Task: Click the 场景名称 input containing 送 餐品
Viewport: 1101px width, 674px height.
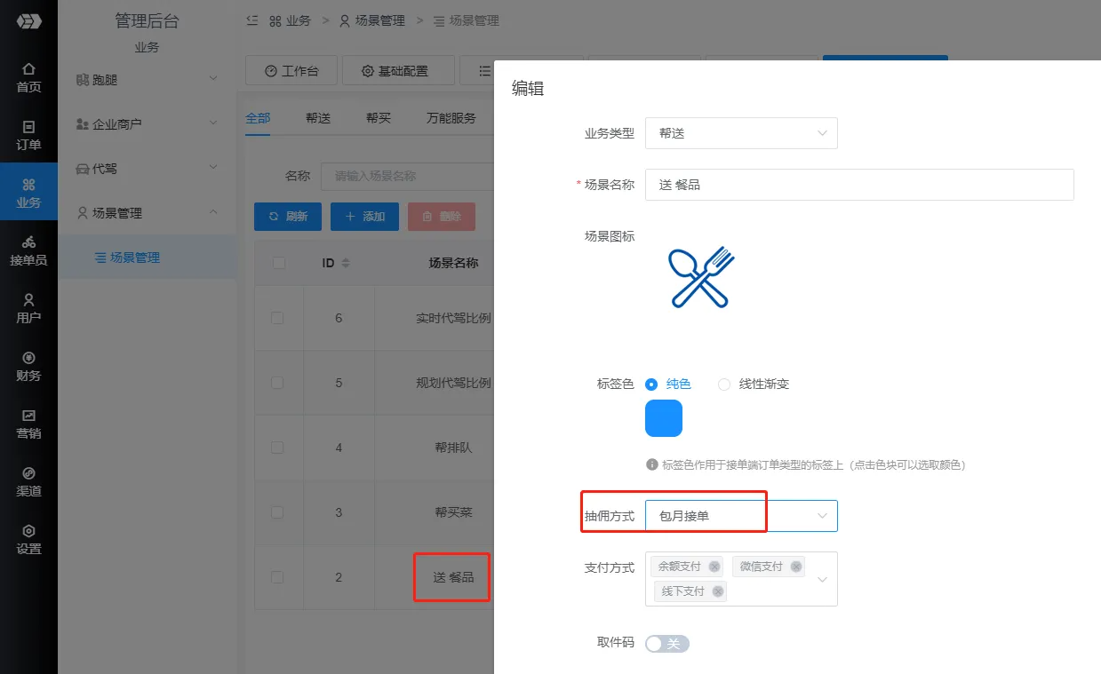Action: click(x=858, y=184)
